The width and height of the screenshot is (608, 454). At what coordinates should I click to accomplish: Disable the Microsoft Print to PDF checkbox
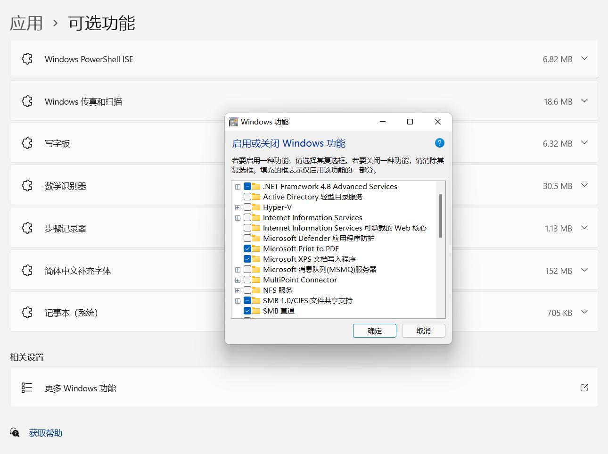[x=247, y=248]
